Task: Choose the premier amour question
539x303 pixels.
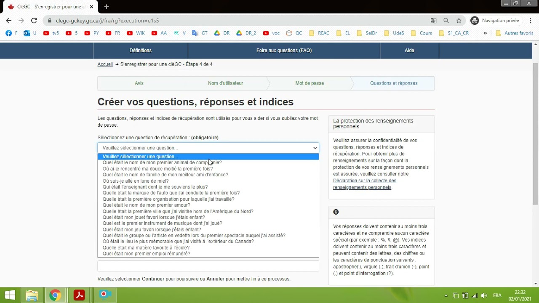Action: (x=208, y=205)
